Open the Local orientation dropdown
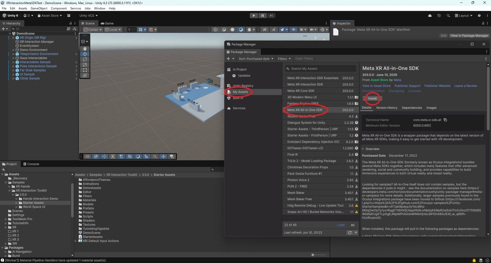 pyautogui.click(x=113, y=30)
